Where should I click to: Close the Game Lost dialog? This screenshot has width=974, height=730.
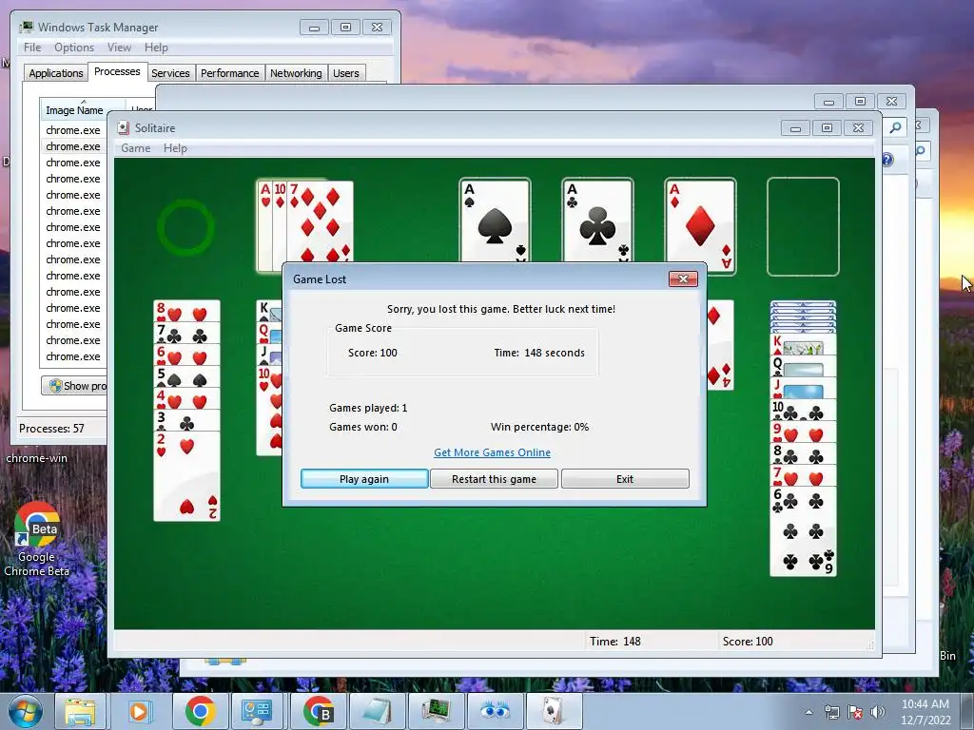tap(683, 279)
